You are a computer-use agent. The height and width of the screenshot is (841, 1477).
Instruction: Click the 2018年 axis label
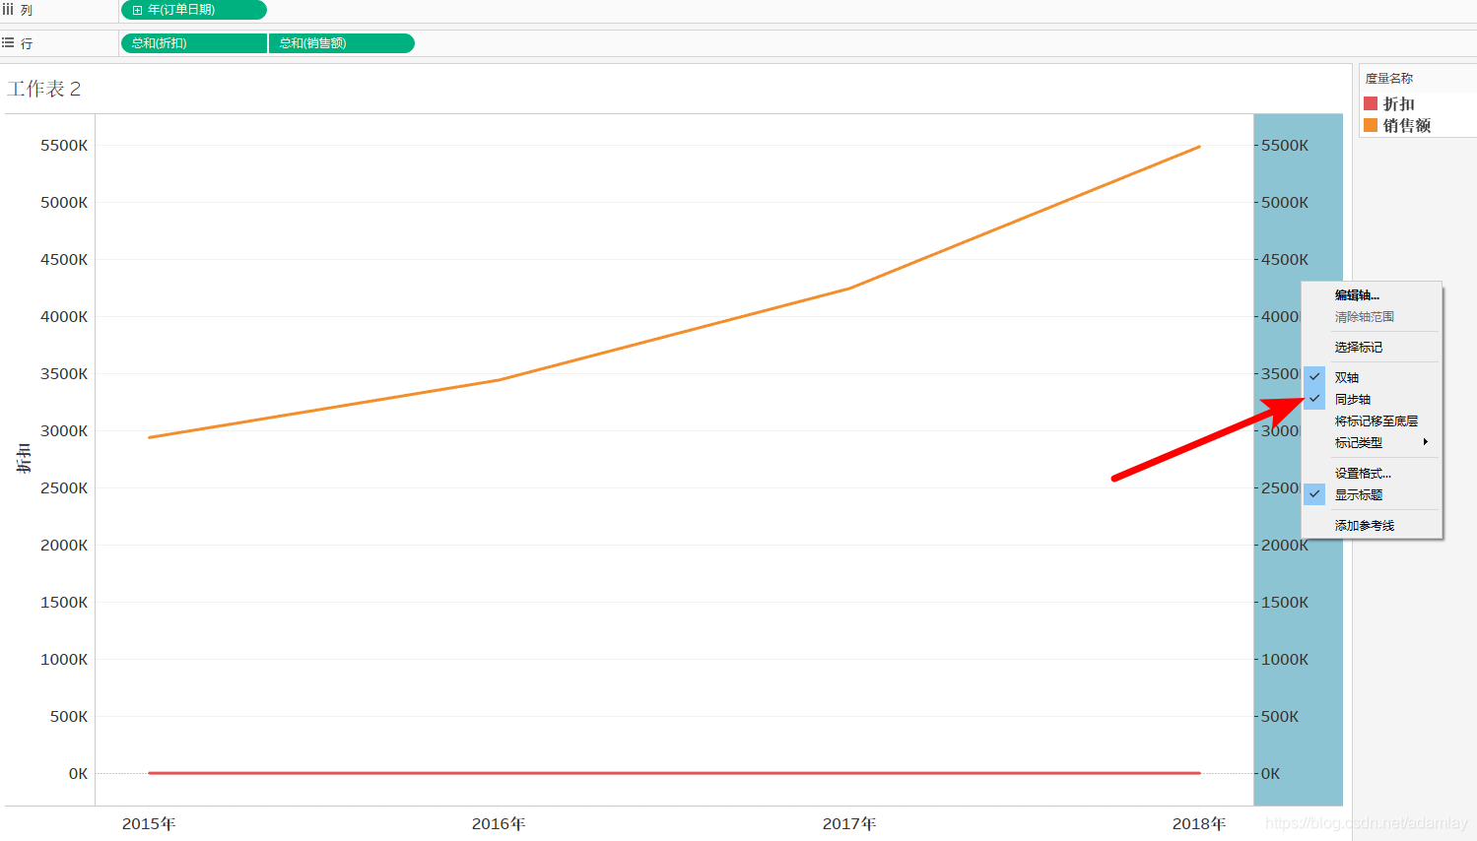(1199, 824)
